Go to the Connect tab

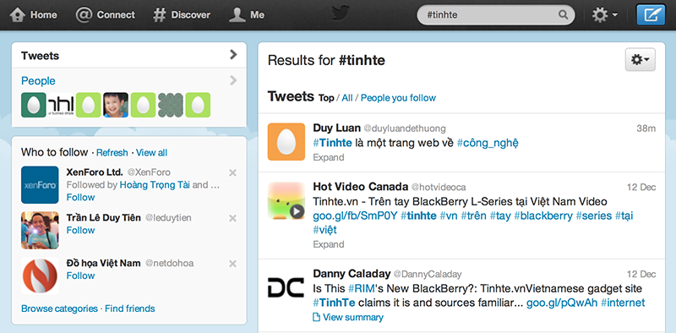pyautogui.click(x=105, y=15)
